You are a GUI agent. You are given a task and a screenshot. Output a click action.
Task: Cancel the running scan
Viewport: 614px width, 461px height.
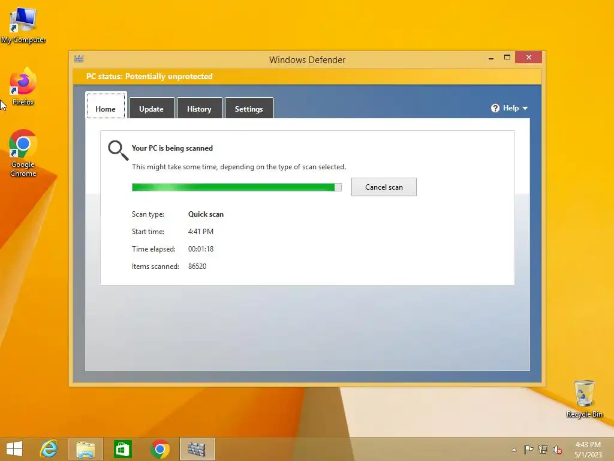coord(384,187)
